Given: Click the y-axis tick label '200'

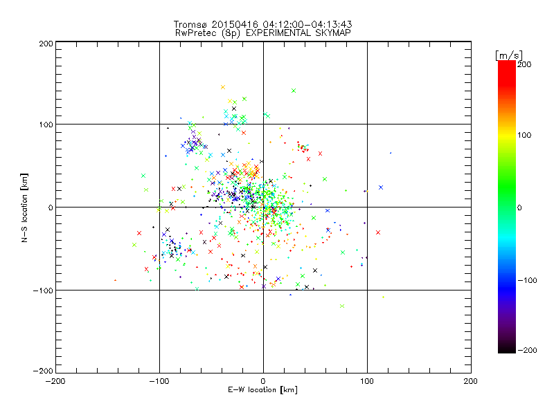Looking at the screenshot, I should click(x=46, y=44).
